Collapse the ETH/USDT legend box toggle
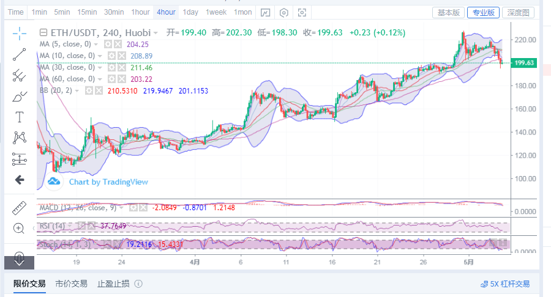Image resolution: width=551 pixels, height=297 pixels. tap(43, 32)
